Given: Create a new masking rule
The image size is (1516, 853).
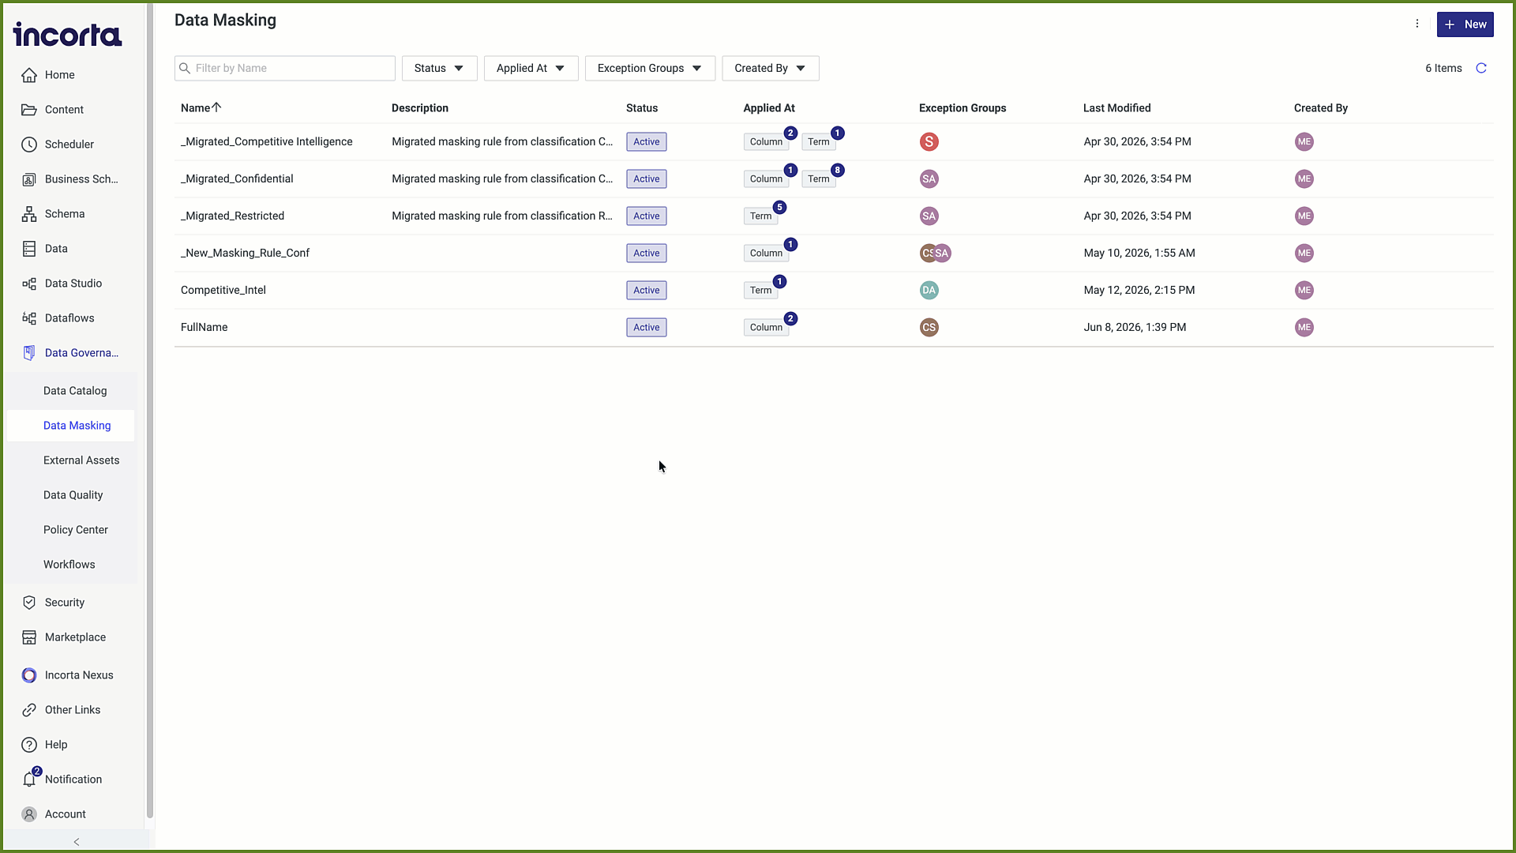Looking at the screenshot, I should point(1465,24).
